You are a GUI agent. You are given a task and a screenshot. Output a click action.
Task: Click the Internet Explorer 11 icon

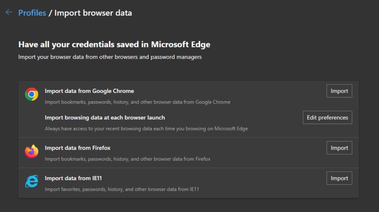point(31,181)
